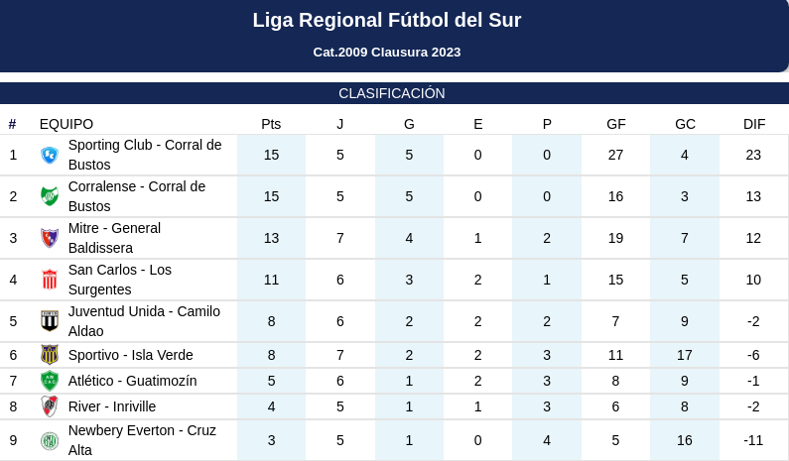Screen dimensions: 789x461
Task: Click the San Carlos red striped crest
Action: pyautogui.click(x=50, y=280)
